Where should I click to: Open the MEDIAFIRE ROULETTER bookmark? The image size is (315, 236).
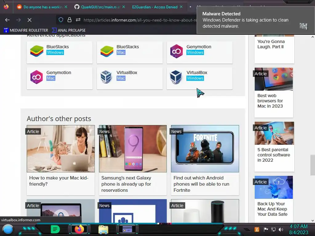coord(26,30)
